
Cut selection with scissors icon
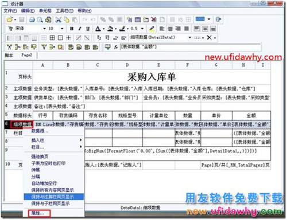point(58,19)
